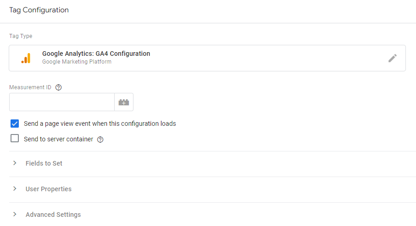Expand User Properties using the chevron arrow

click(x=15, y=189)
